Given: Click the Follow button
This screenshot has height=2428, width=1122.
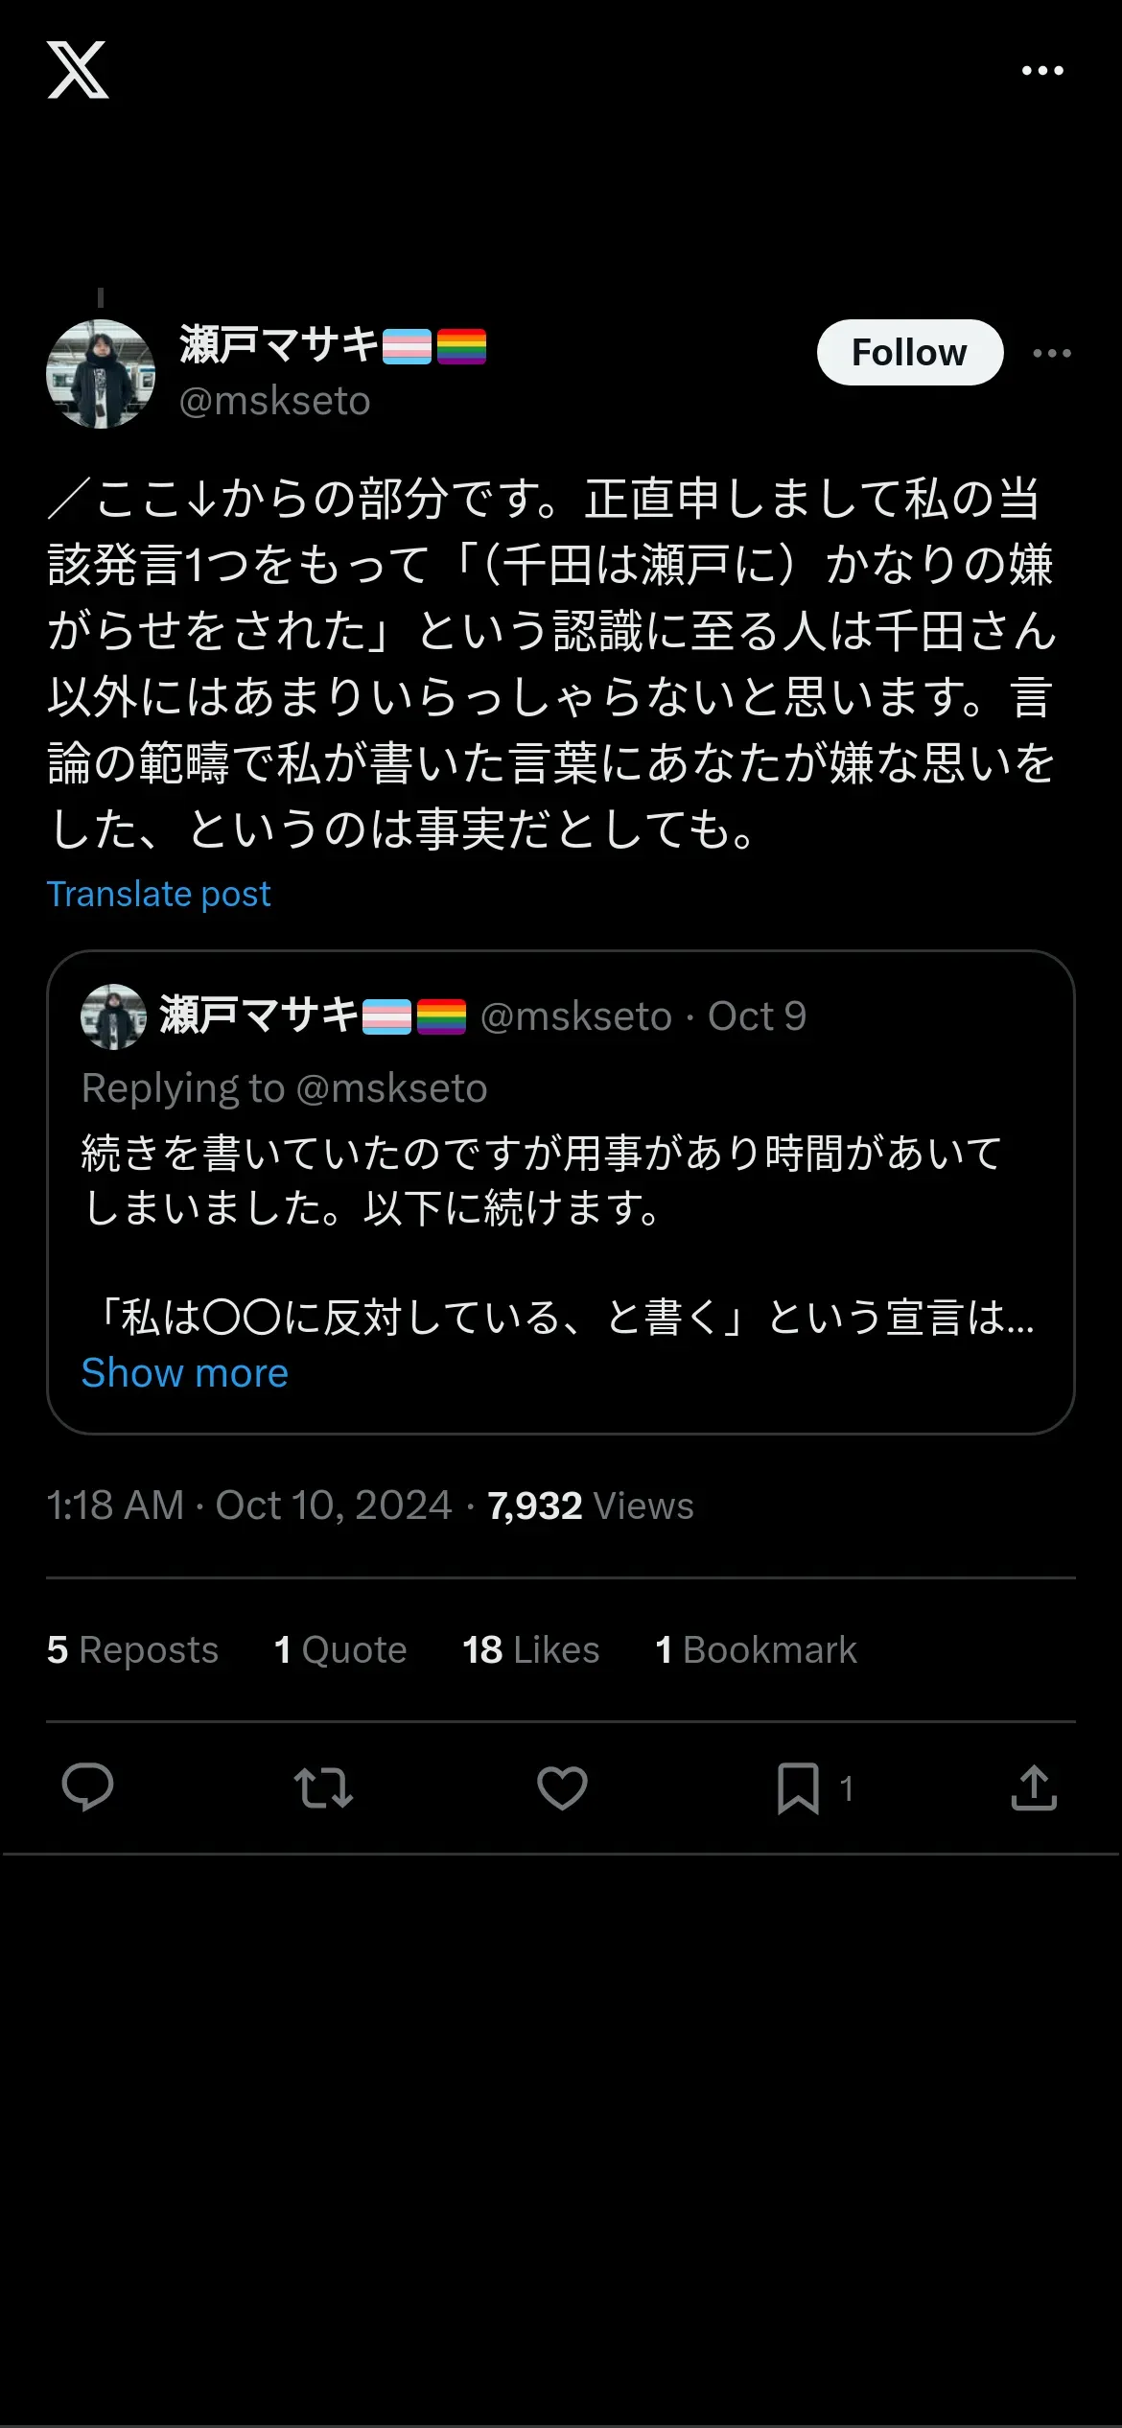Looking at the screenshot, I should (x=909, y=353).
